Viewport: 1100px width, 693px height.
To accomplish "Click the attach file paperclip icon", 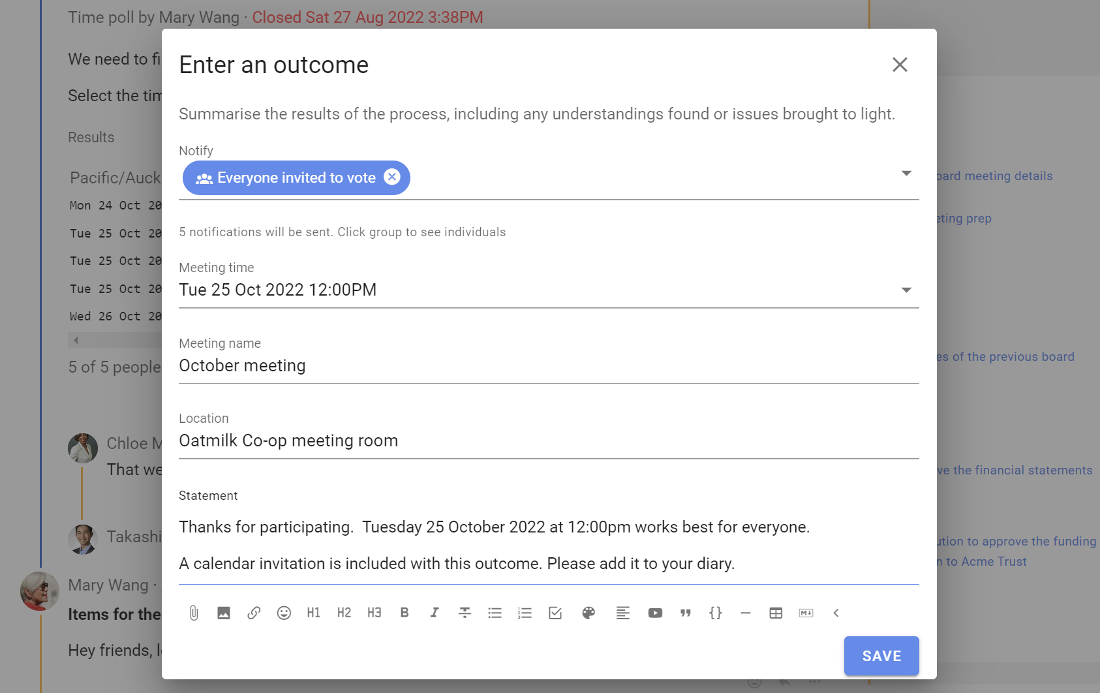I will point(194,613).
